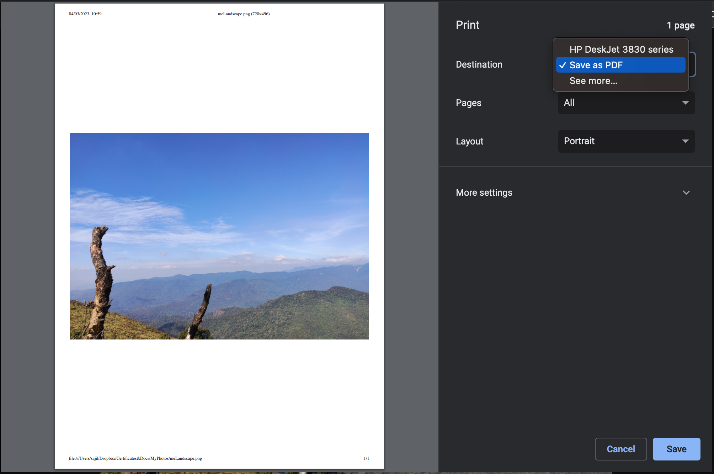The width and height of the screenshot is (714, 474).
Task: Click the 1 page label
Action: click(681, 25)
